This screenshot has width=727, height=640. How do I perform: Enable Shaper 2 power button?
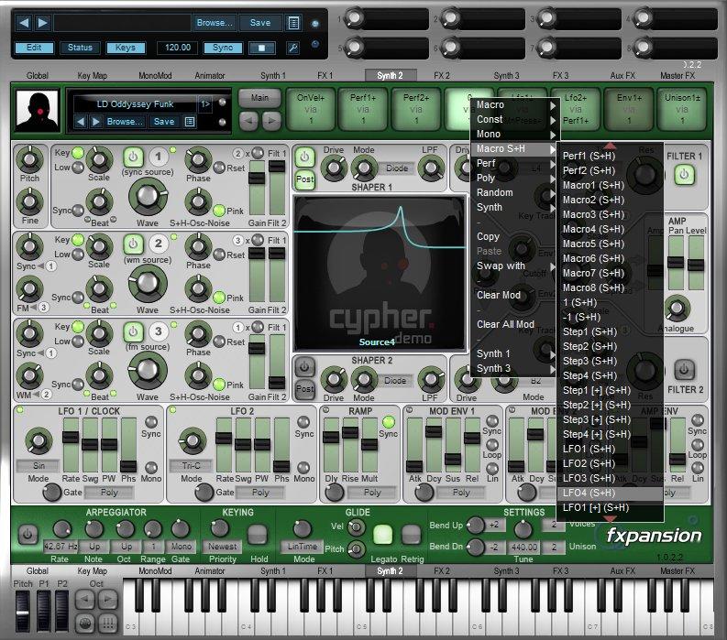(304, 368)
